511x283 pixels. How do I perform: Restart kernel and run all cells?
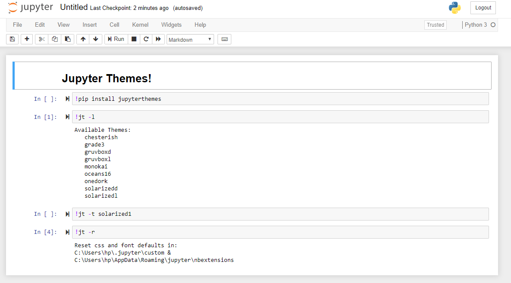tap(158, 39)
